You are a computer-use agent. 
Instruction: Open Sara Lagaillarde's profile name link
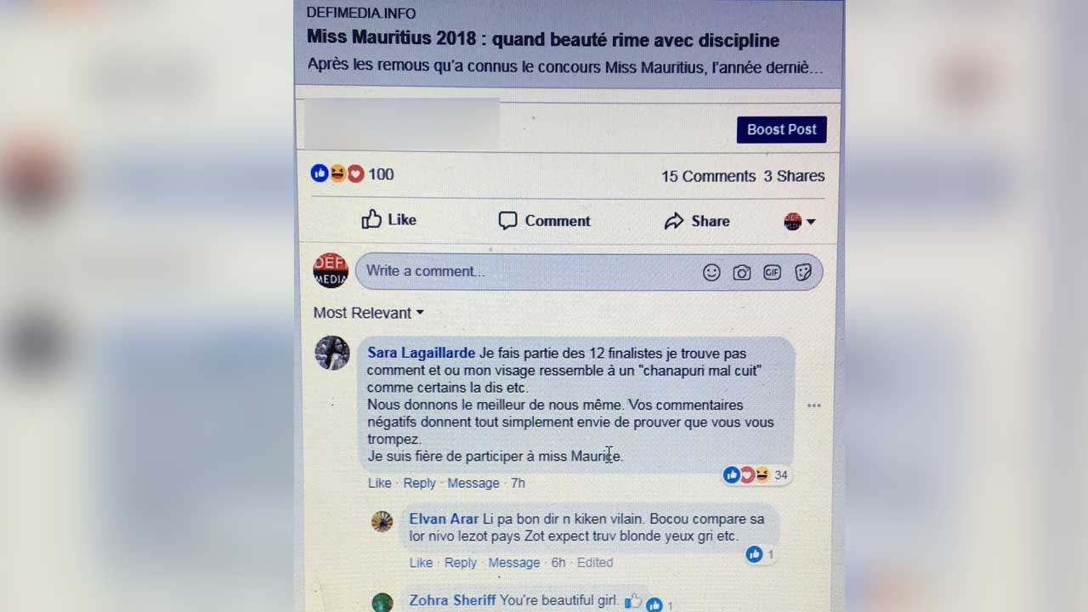tap(421, 353)
